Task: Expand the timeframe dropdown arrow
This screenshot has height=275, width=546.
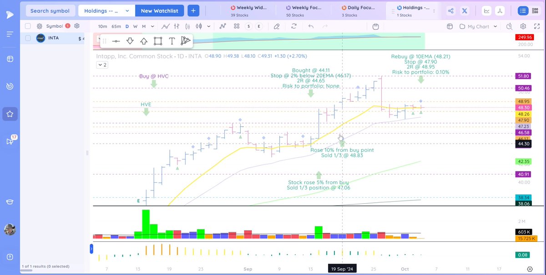Action: click(x=152, y=26)
